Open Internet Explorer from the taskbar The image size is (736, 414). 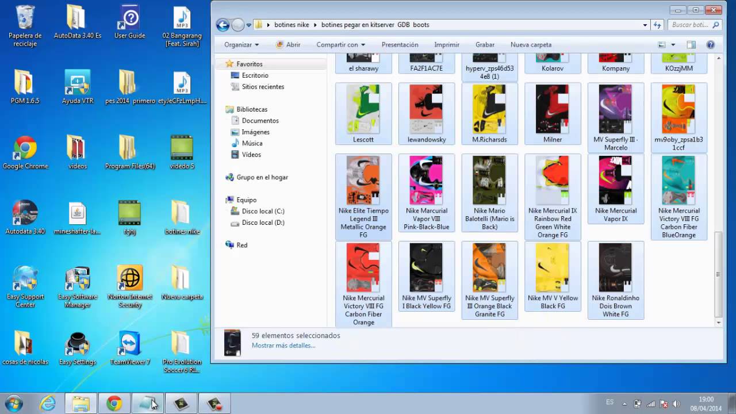pos(48,404)
